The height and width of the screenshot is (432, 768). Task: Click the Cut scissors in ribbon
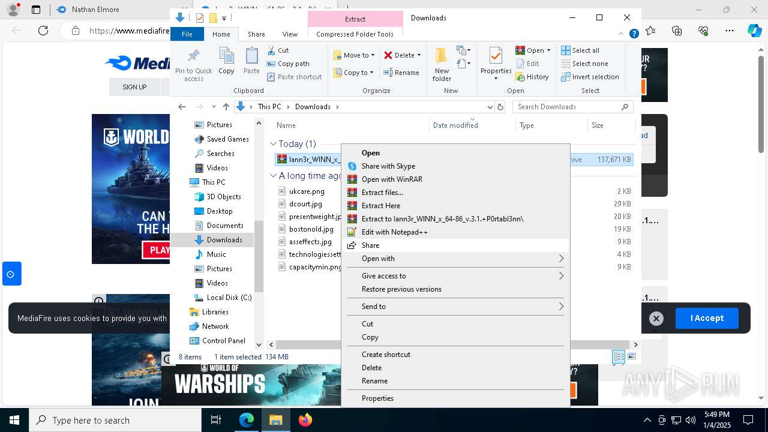point(278,50)
